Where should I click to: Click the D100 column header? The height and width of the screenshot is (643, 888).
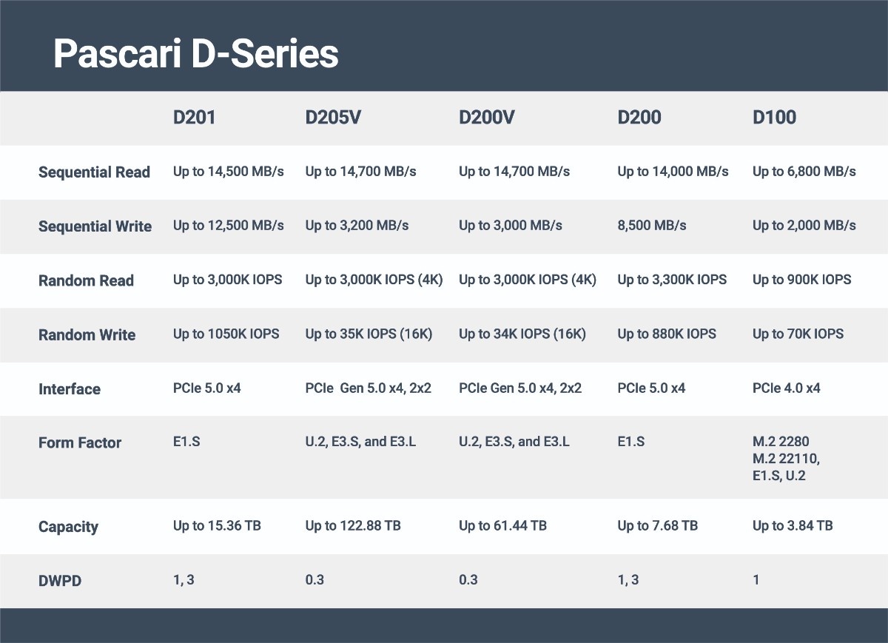(x=774, y=118)
